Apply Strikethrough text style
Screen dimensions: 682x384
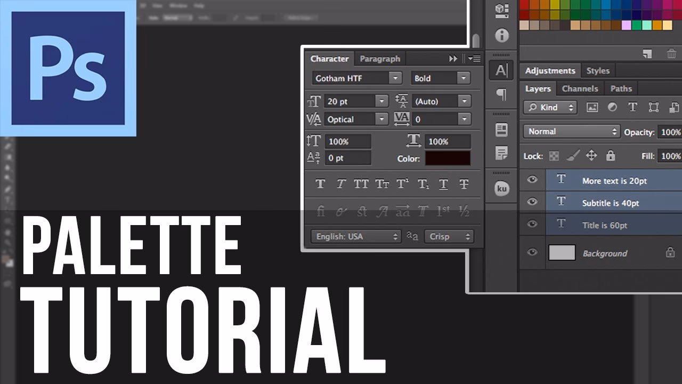click(x=464, y=184)
